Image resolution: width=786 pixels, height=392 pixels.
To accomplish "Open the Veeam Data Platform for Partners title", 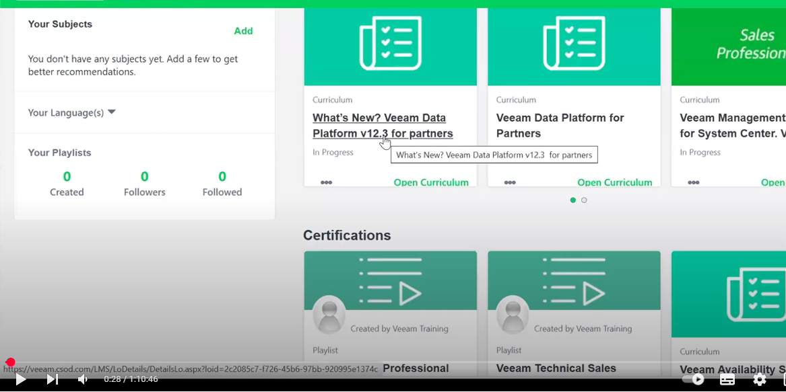I will [560, 126].
